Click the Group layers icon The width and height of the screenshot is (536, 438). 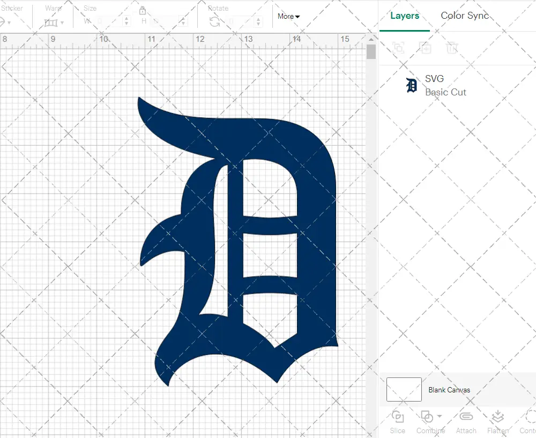point(398,48)
